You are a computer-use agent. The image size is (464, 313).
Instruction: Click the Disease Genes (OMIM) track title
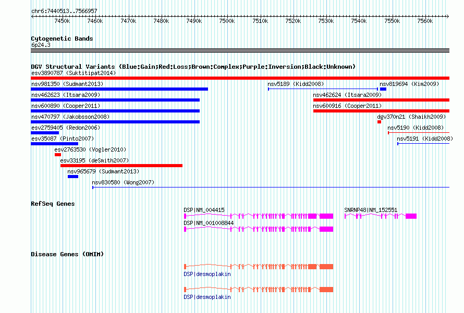[67, 254]
